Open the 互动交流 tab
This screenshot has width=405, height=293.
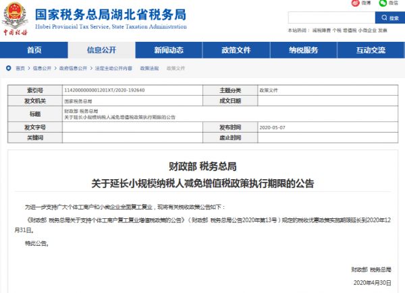point(371,51)
